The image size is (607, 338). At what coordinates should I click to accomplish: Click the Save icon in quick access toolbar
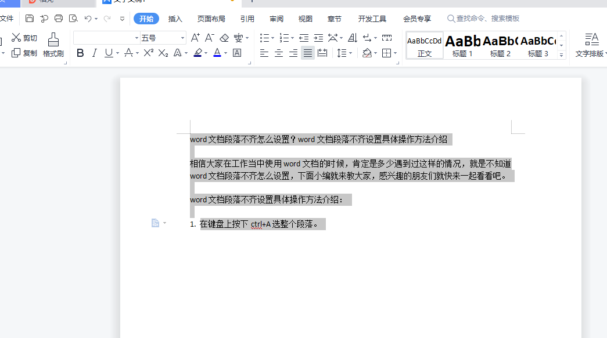(x=30, y=19)
